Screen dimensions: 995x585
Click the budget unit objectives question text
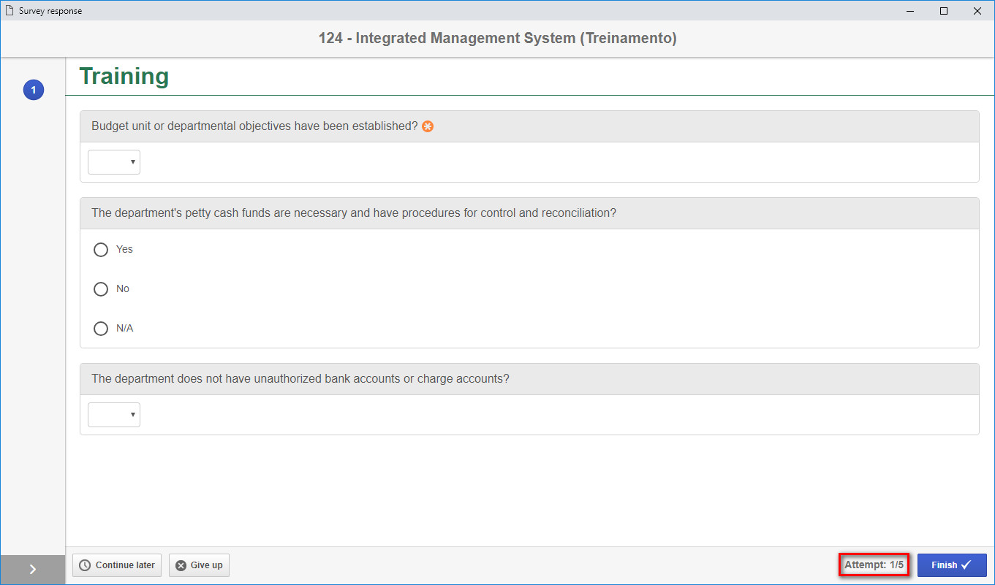click(x=254, y=126)
